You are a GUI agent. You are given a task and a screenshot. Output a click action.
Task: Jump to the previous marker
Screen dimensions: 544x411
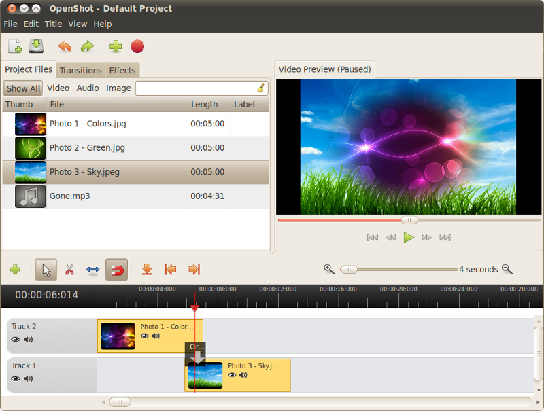[x=171, y=269]
